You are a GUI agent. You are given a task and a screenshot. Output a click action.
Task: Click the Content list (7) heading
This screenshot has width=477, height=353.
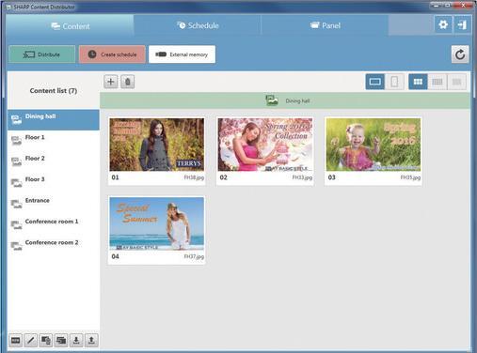click(54, 91)
